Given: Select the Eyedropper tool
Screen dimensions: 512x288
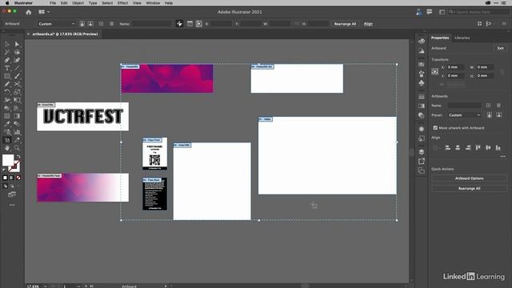Looking at the screenshot, I should point(7,124).
